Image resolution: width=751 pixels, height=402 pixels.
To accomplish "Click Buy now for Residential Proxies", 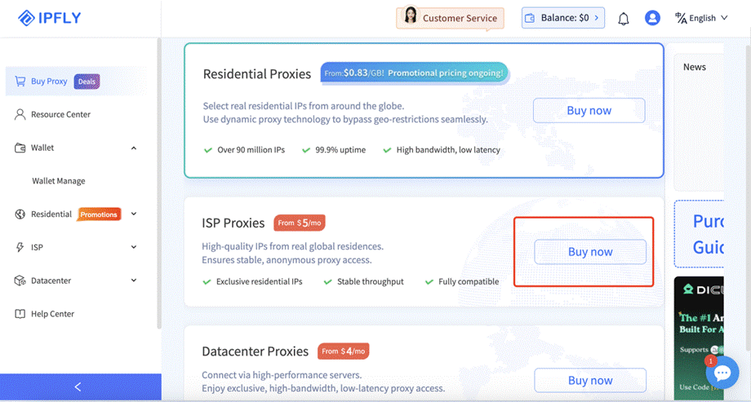I will tap(589, 111).
